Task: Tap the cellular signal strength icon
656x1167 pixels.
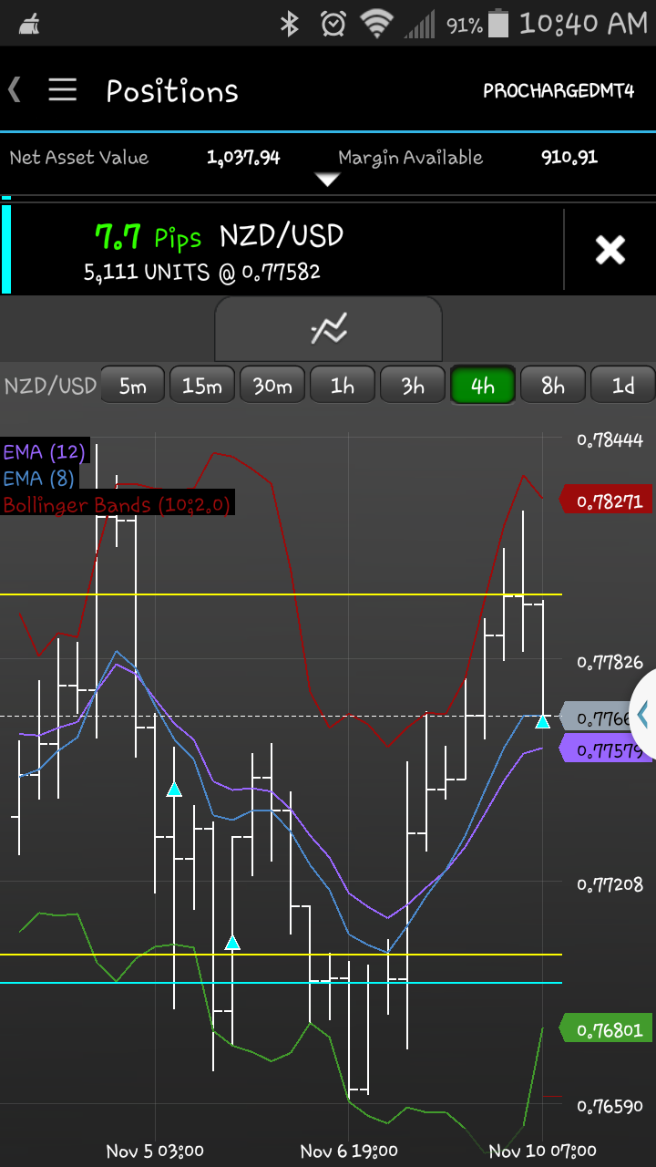Action: point(420,24)
